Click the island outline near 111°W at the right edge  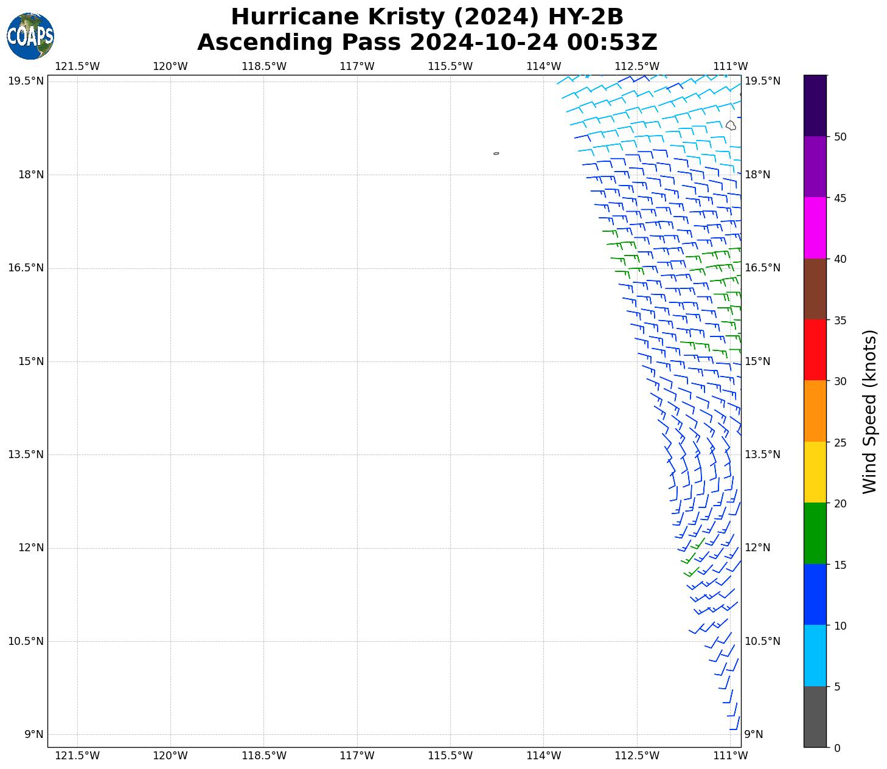pos(731,125)
